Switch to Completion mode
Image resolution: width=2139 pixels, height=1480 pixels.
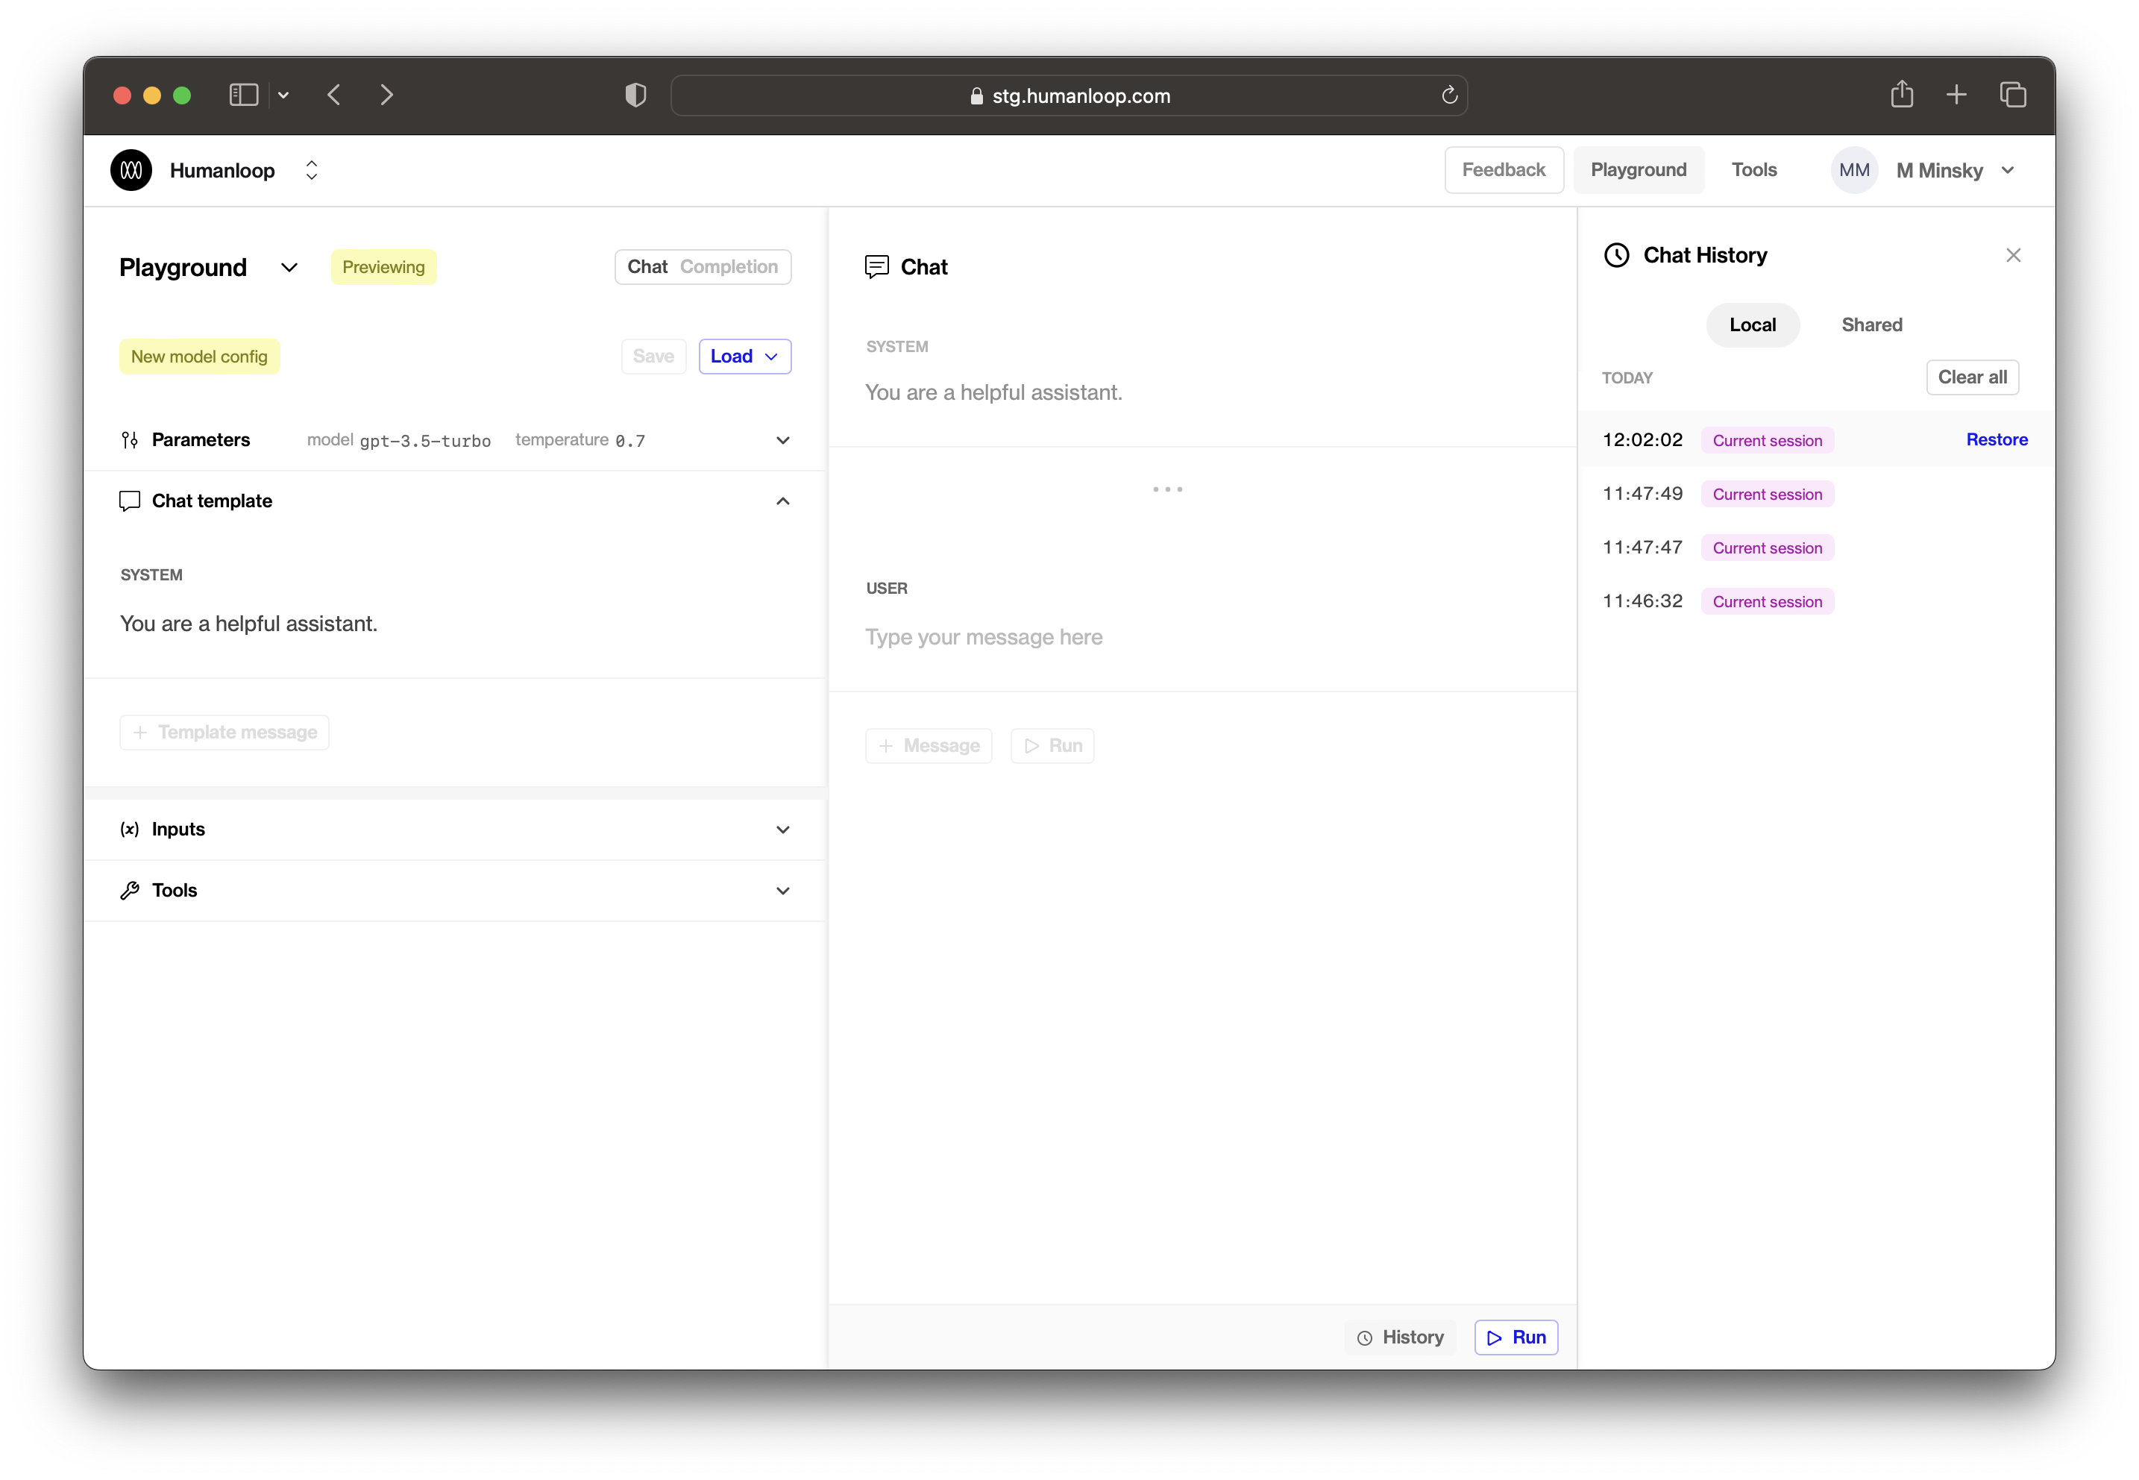tap(729, 267)
